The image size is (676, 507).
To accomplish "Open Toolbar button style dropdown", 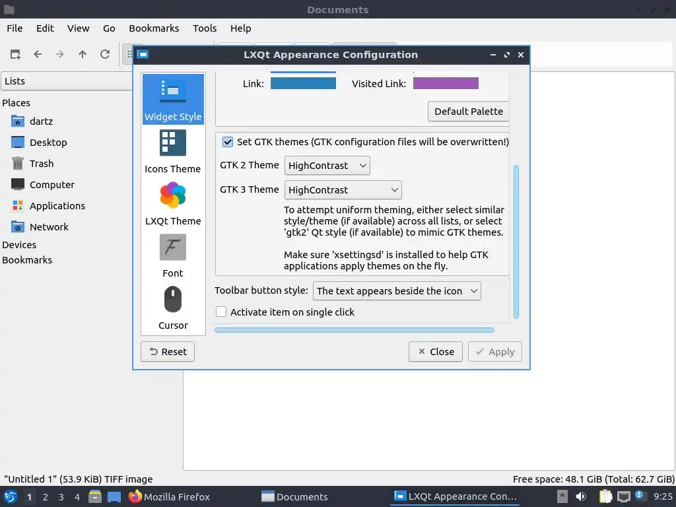I will 397,291.
